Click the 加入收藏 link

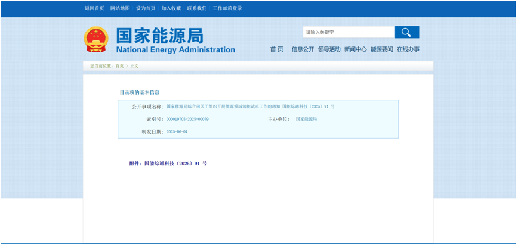point(171,8)
